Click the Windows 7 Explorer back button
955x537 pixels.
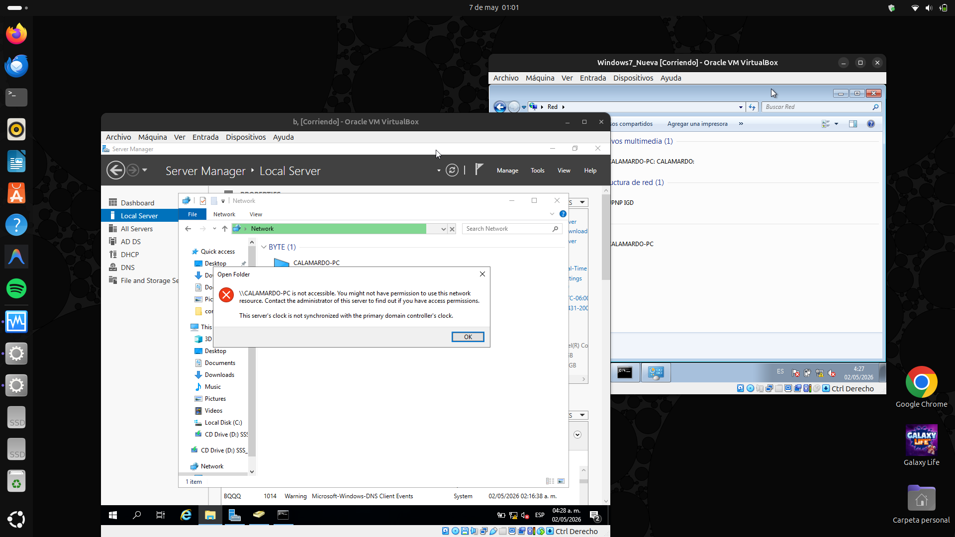point(500,107)
